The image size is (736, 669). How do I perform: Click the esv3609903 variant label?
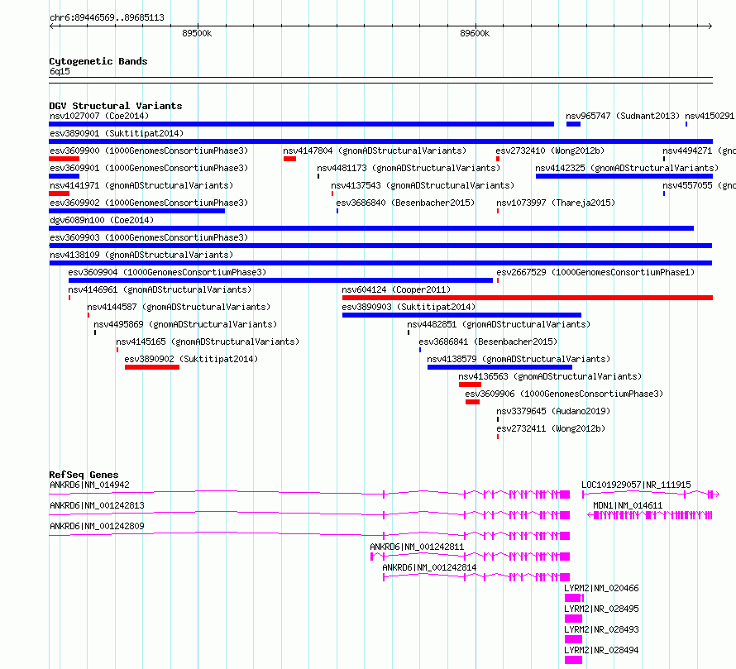click(x=149, y=237)
